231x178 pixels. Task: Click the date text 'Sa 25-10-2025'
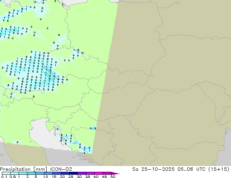coord(153,169)
